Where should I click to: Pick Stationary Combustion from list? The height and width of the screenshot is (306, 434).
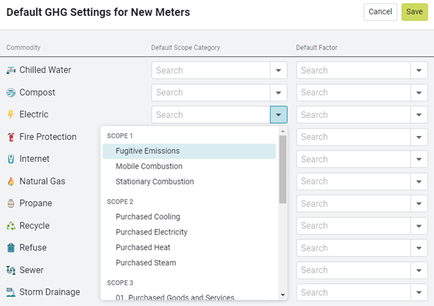coord(155,182)
